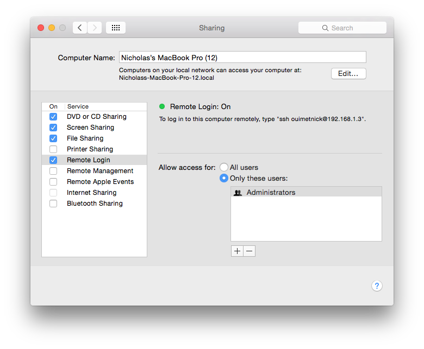The image size is (424, 349).
Task: Select the Administrators row in users list
Action: click(306, 192)
